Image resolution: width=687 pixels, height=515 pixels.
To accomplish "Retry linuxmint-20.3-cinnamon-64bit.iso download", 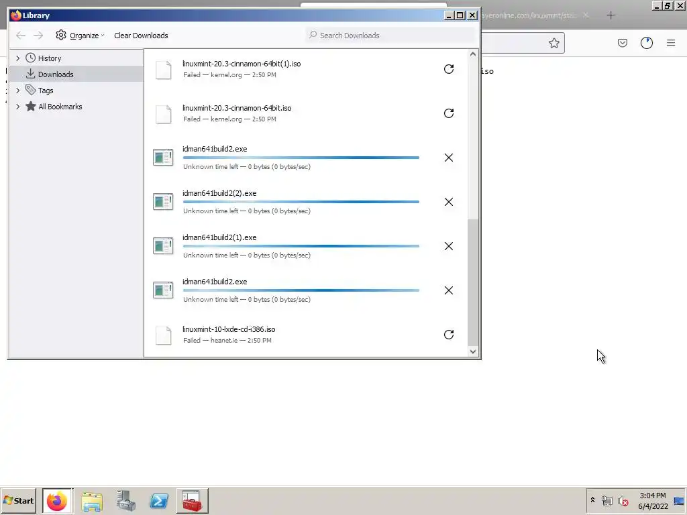I will [449, 113].
